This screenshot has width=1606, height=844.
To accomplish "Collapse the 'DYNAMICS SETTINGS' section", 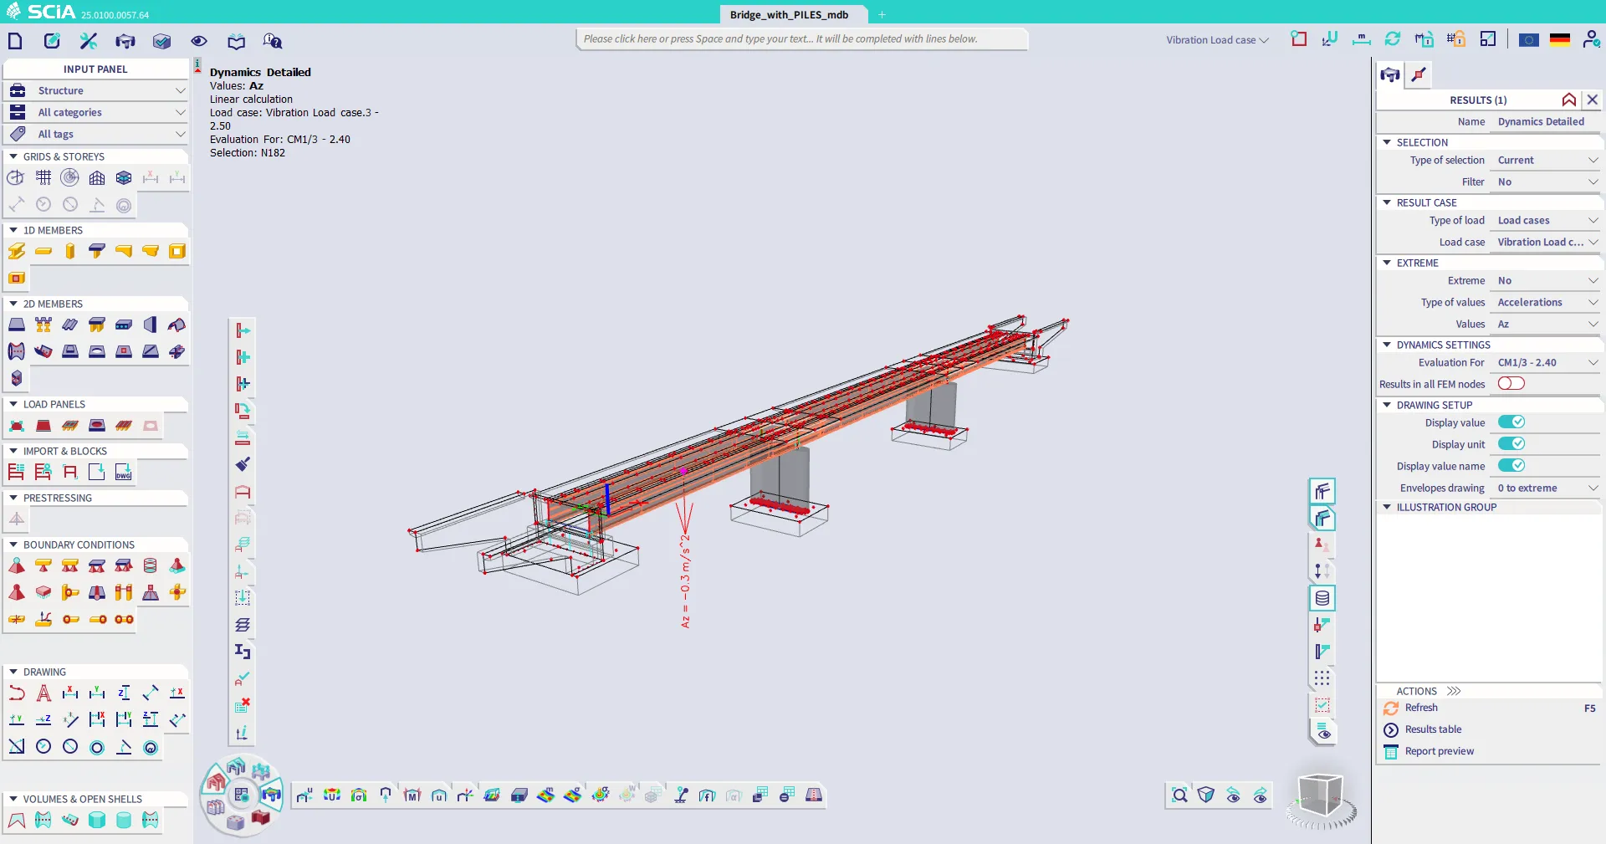I will [x=1387, y=345].
